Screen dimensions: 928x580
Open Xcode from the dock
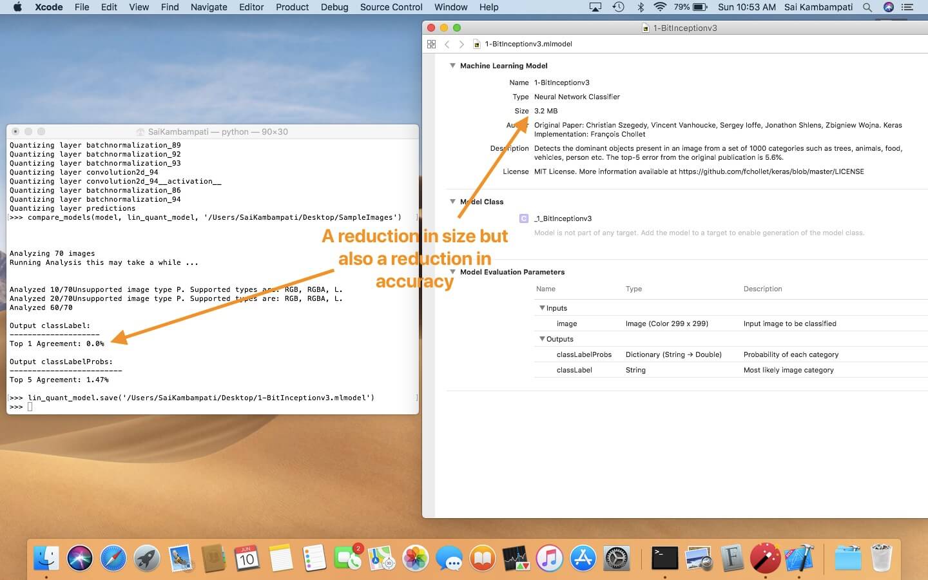coord(799,558)
